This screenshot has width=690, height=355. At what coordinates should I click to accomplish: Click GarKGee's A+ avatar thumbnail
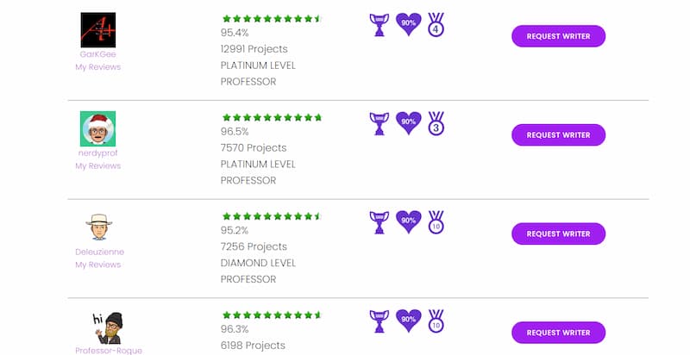click(x=98, y=30)
